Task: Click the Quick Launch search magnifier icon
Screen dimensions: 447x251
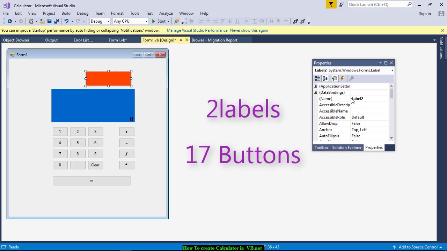Action: 409,4
